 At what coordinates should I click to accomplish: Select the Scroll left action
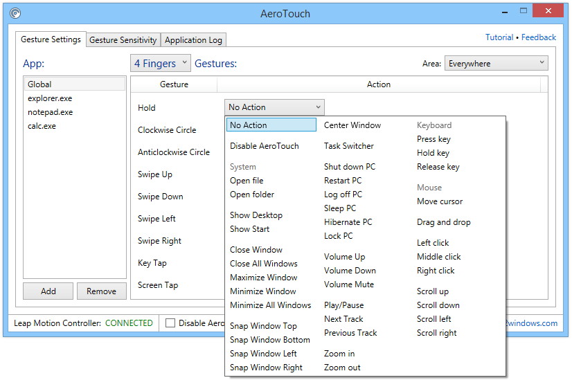tap(434, 319)
